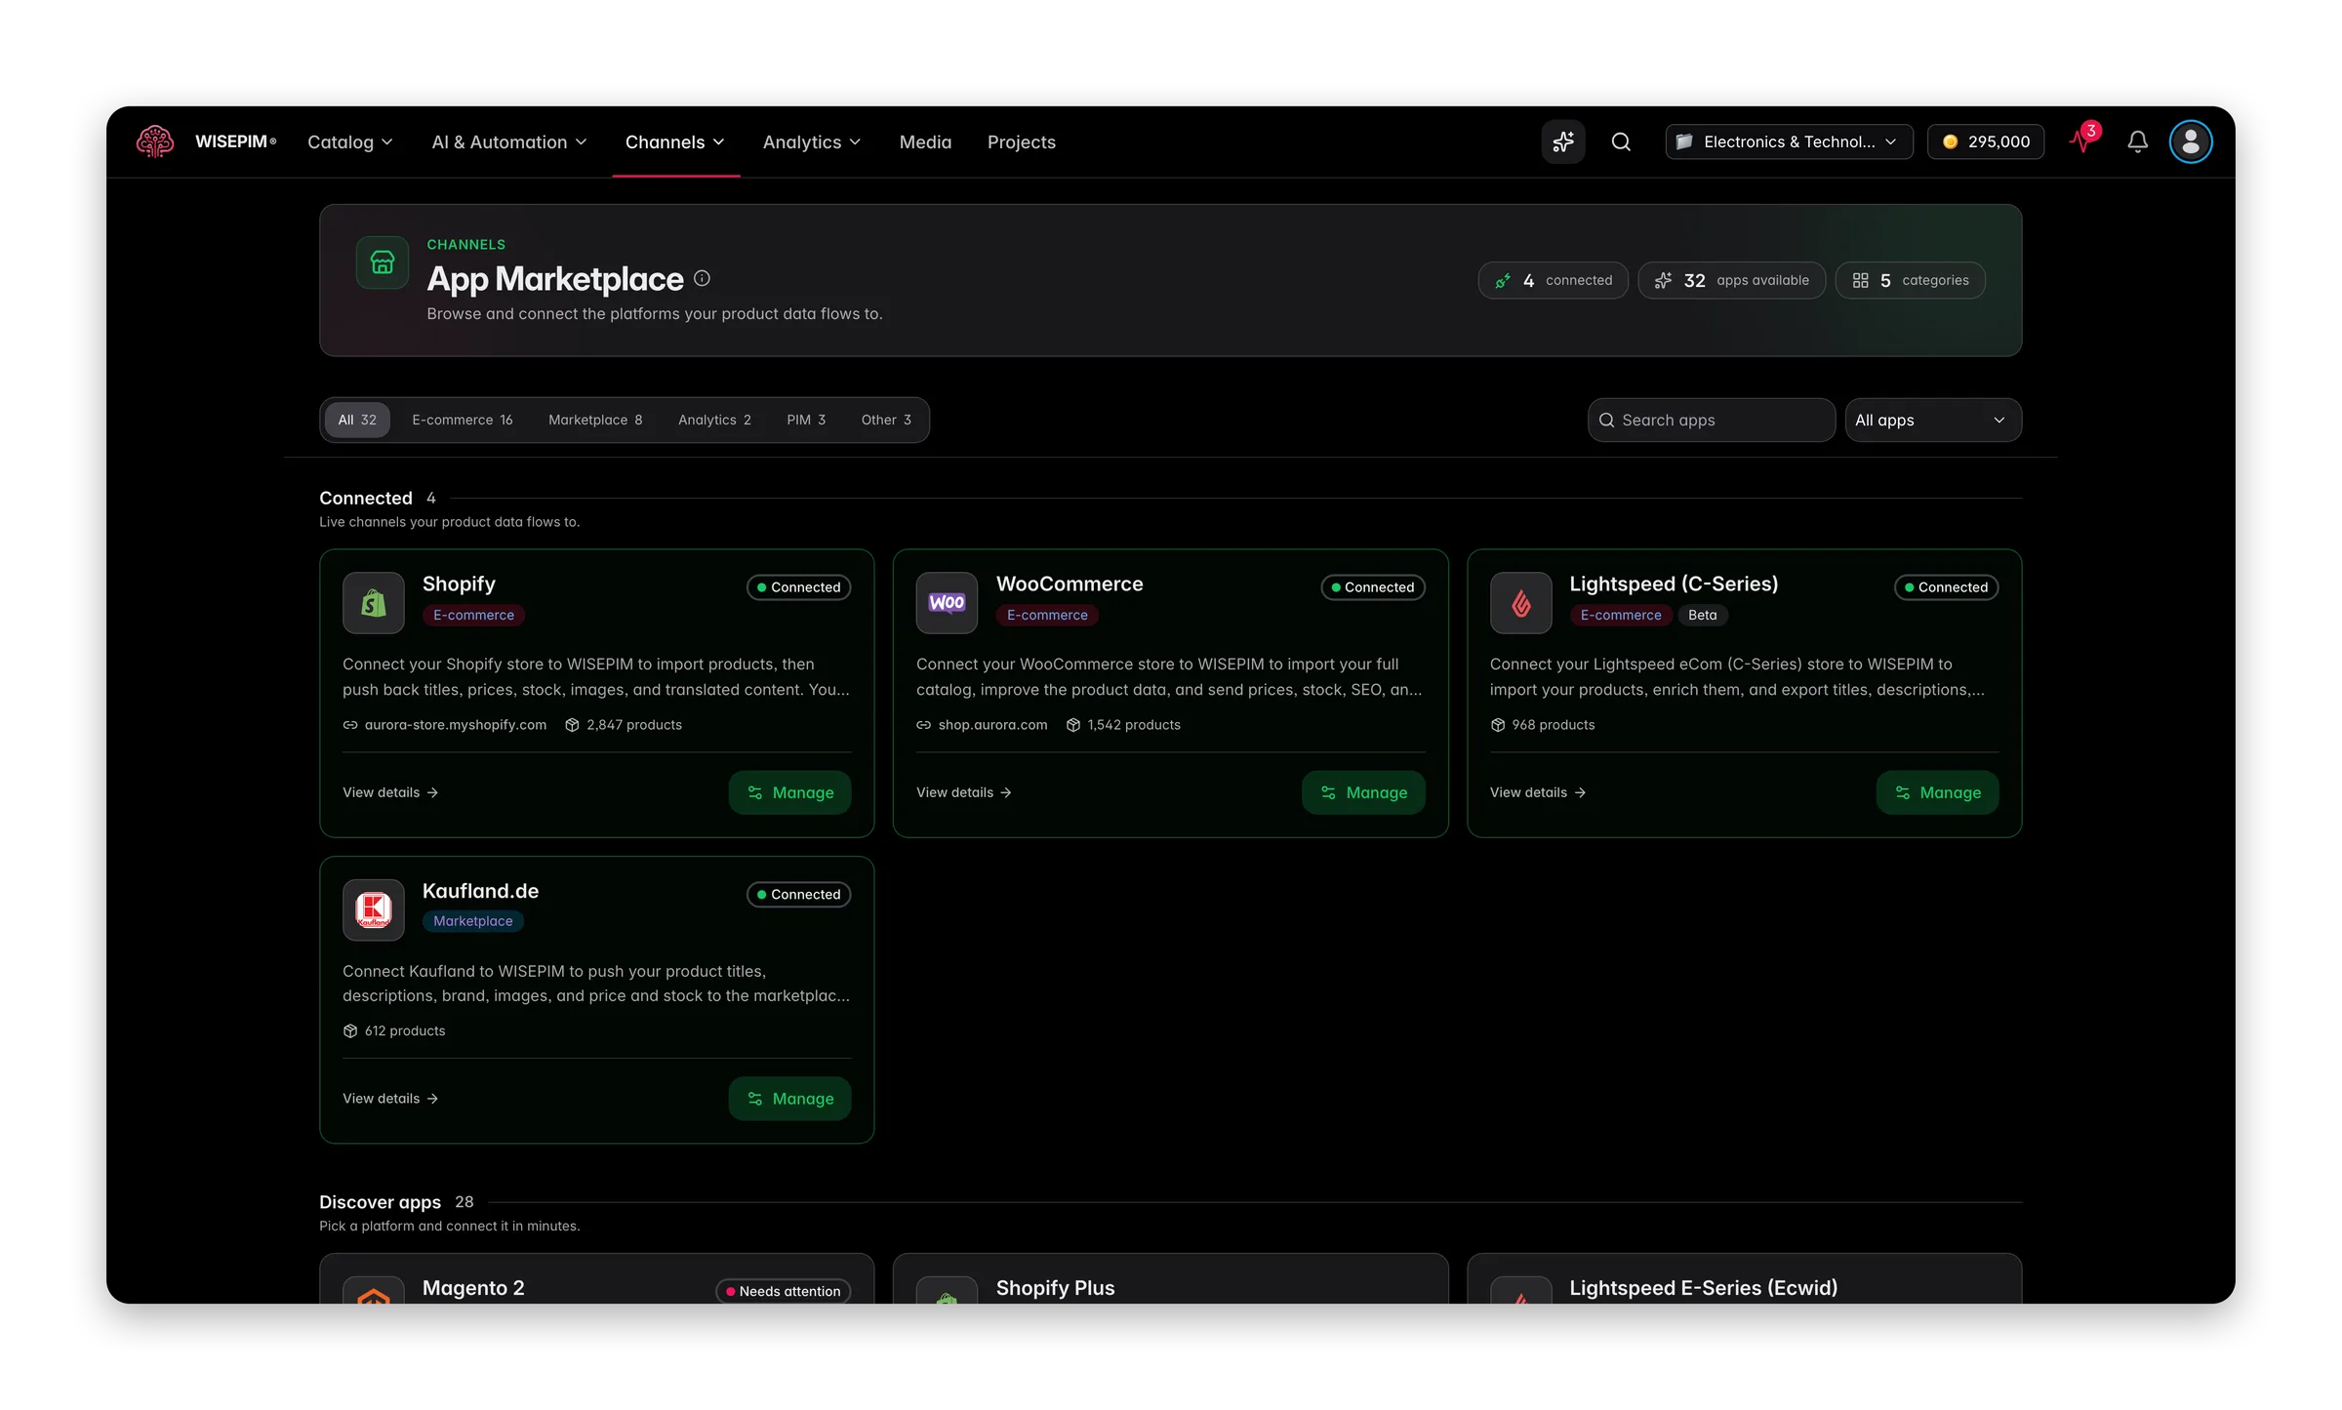Click the sparkle icon in the 32 apps available chip

click(x=1663, y=280)
